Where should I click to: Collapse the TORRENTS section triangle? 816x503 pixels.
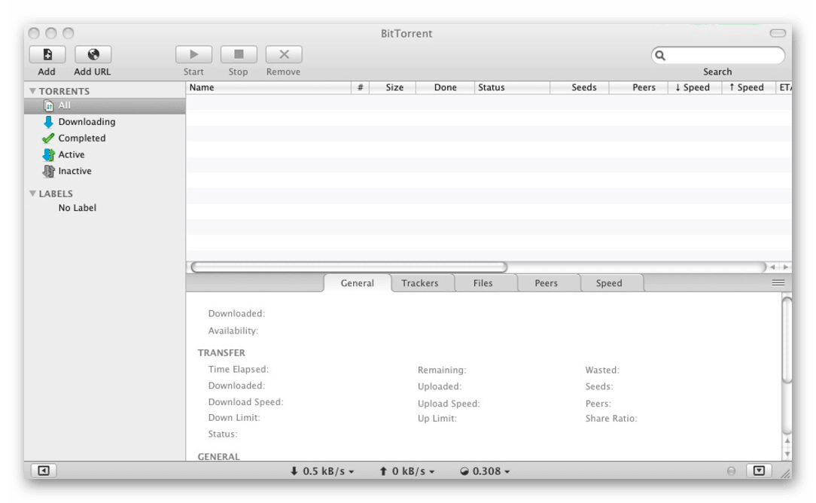click(x=32, y=91)
